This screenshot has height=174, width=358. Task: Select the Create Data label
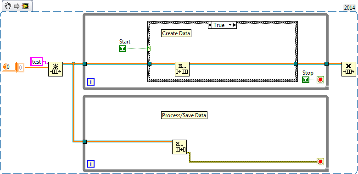(176, 33)
